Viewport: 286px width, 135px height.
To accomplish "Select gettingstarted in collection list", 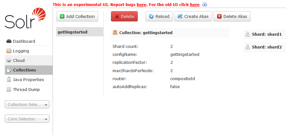I will (x=80, y=32).
